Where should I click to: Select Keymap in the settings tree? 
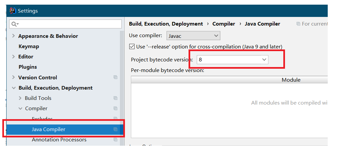[x=29, y=46]
